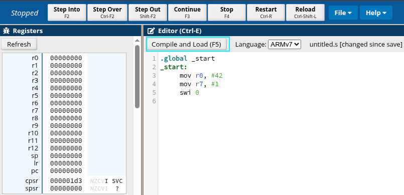The height and width of the screenshot is (195, 404).
Task: Open the Help menu
Action: 376,13
